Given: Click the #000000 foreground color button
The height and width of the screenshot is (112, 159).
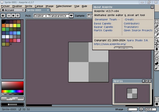Looking at the screenshot, I should (12, 105).
